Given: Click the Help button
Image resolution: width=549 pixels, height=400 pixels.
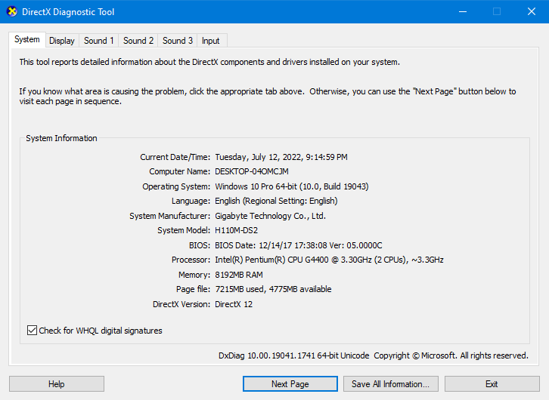Looking at the screenshot, I should pyautogui.click(x=56, y=384).
